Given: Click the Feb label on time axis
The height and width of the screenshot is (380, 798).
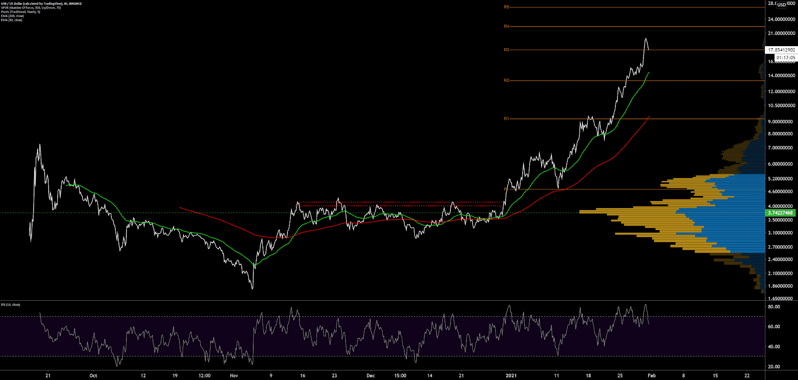Looking at the screenshot, I should 651,375.
